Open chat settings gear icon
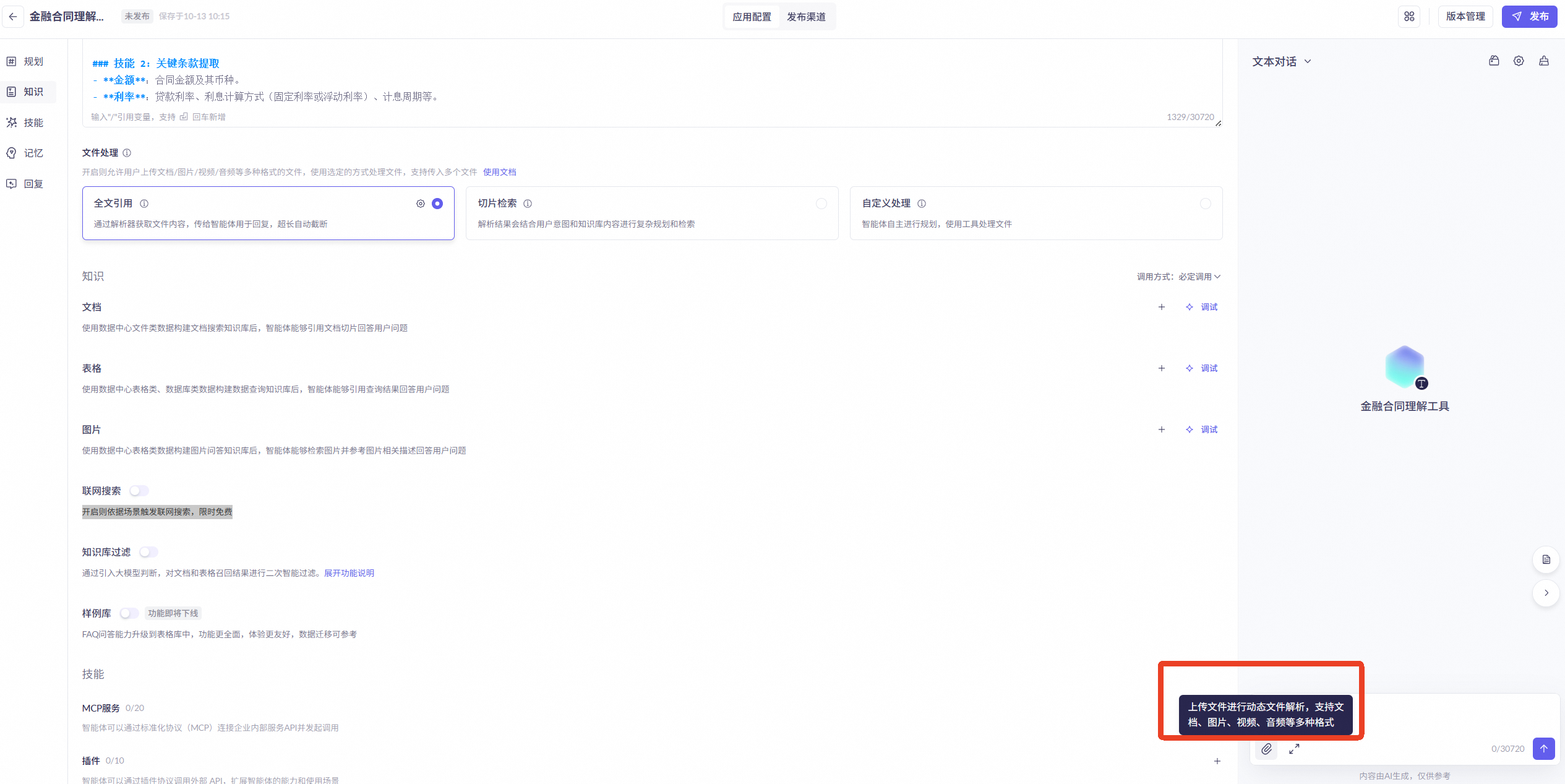 (x=1519, y=61)
